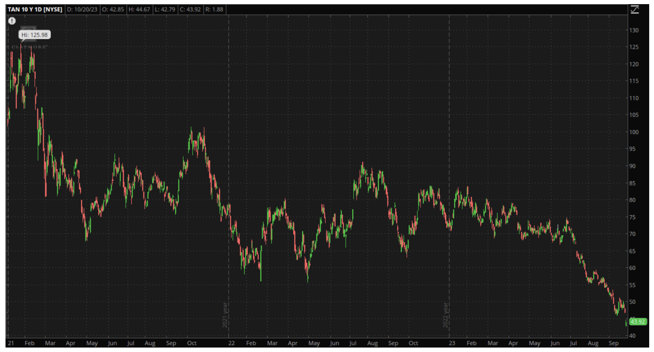Click the open value O: 42.85

(x=113, y=9)
